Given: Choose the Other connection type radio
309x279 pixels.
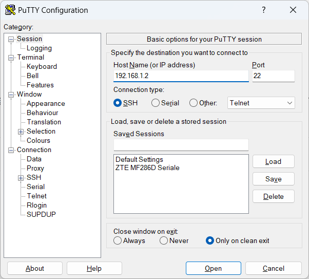Looking at the screenshot, I should click(194, 103).
